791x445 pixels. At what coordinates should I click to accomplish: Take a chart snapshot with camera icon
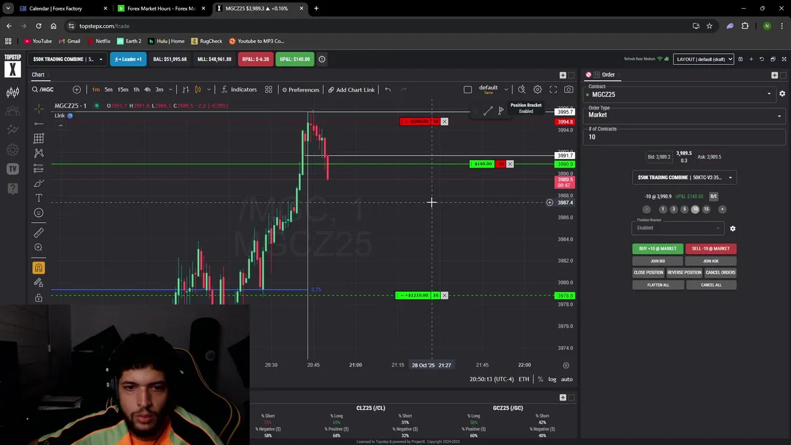[x=569, y=90]
